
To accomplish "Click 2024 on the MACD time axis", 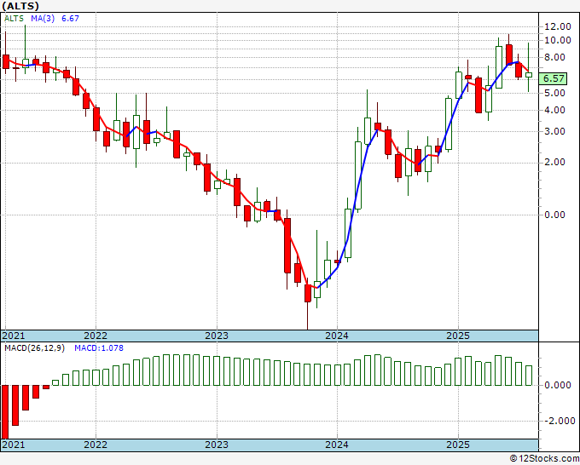I will [337, 445].
